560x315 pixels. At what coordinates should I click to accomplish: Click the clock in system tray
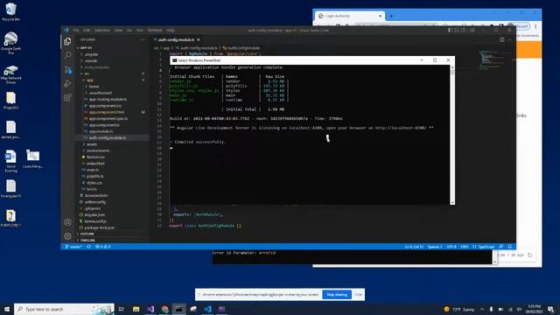[x=535, y=309]
